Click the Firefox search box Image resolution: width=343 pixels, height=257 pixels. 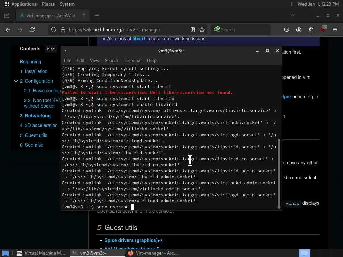click(x=241, y=30)
